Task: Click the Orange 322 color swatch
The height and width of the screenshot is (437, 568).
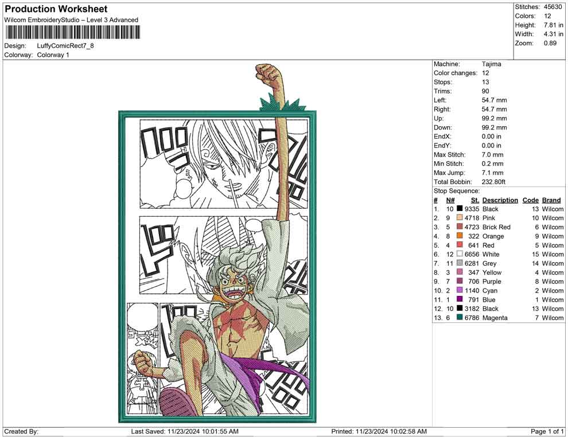Action: (x=460, y=236)
